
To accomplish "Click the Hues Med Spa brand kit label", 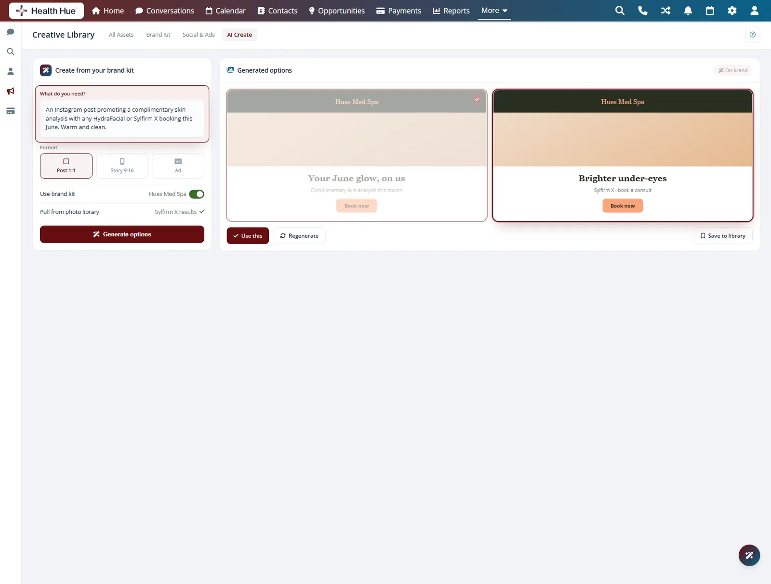I will [x=167, y=194].
